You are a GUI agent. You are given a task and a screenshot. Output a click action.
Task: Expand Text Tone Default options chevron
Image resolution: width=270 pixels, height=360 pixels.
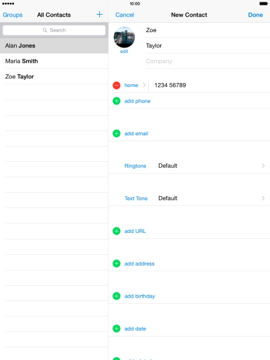pyautogui.click(x=263, y=198)
